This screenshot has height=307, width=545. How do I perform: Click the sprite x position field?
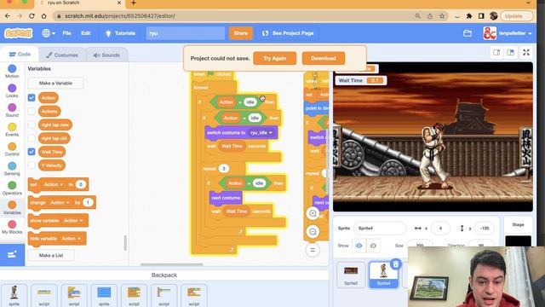(x=440, y=229)
